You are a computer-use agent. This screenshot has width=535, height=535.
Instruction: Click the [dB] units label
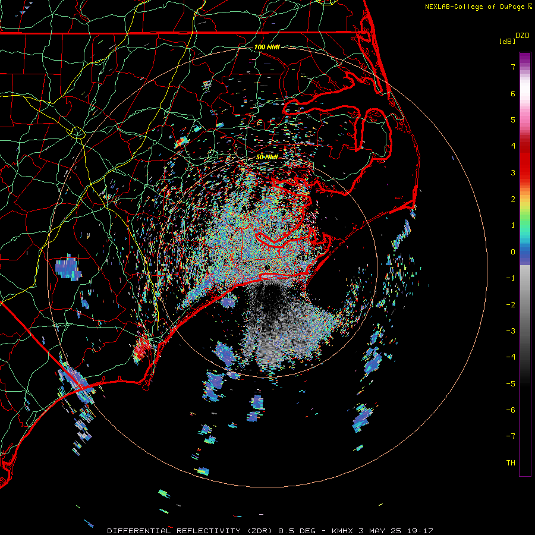coord(508,41)
